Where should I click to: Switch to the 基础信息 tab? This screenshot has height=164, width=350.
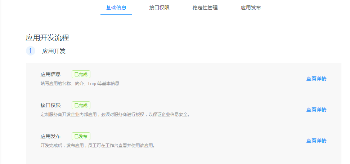coord(116,8)
